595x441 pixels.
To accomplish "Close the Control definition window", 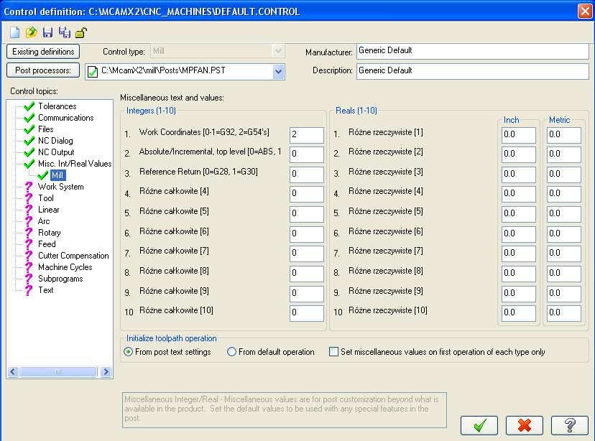I will coord(584,11).
